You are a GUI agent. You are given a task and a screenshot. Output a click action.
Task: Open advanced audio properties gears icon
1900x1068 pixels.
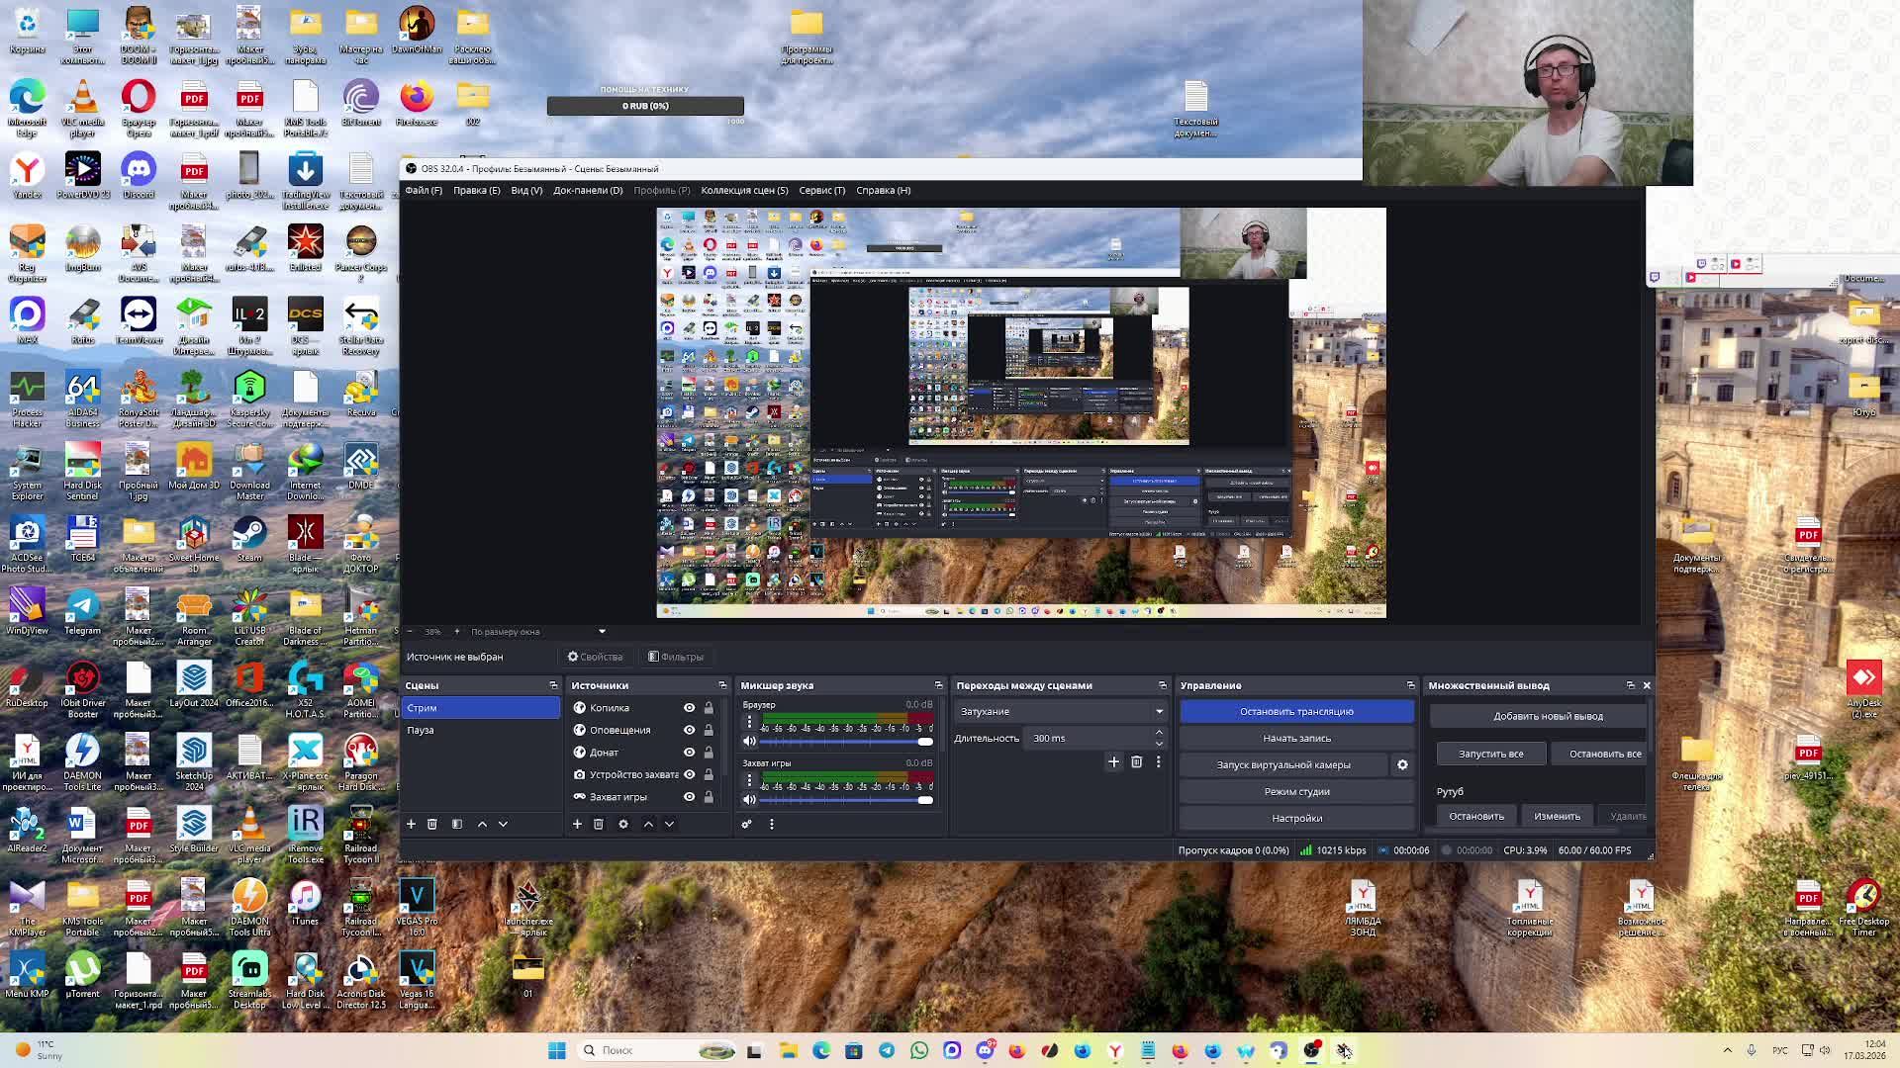pyautogui.click(x=747, y=824)
